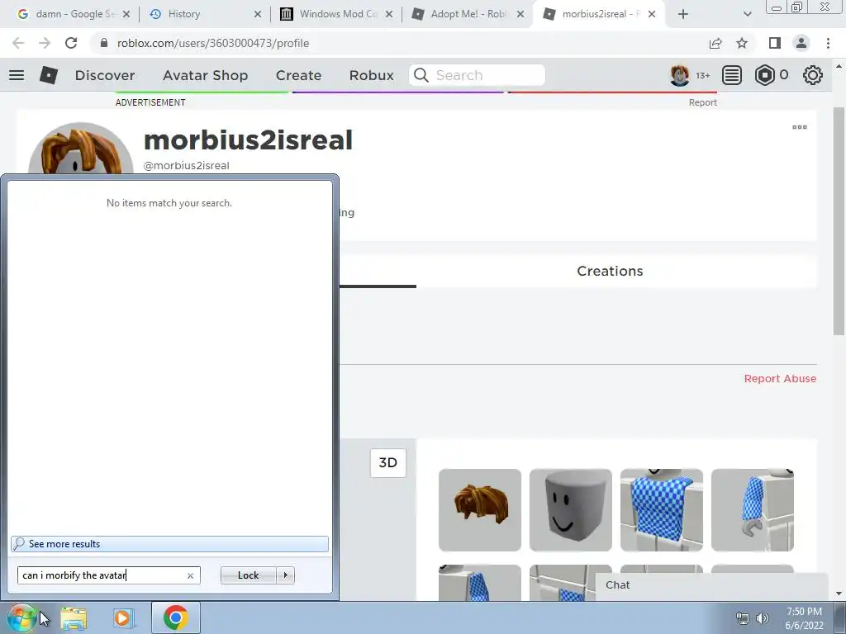Switch to Windows Mod tab

pos(337,14)
